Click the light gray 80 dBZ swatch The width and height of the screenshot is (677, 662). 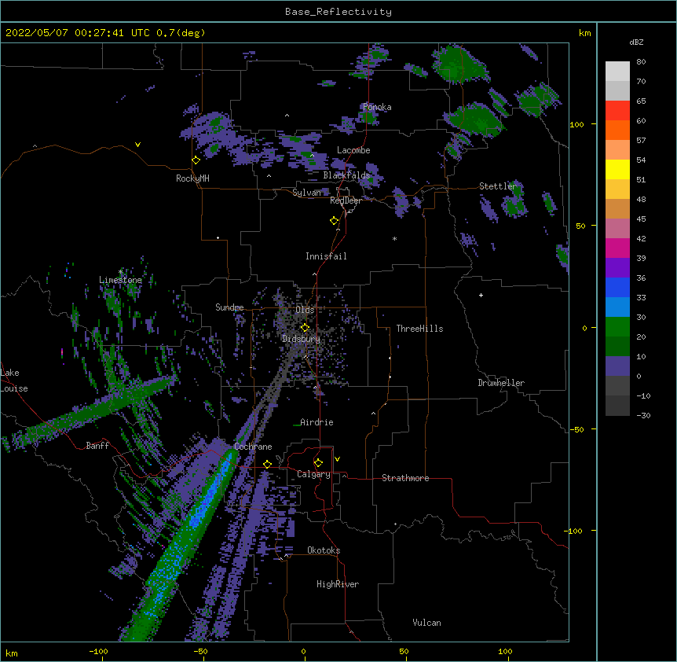pos(617,72)
